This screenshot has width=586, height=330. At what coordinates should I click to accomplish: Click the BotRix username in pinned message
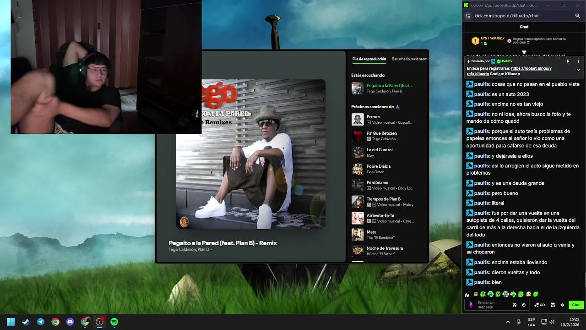[507, 61]
